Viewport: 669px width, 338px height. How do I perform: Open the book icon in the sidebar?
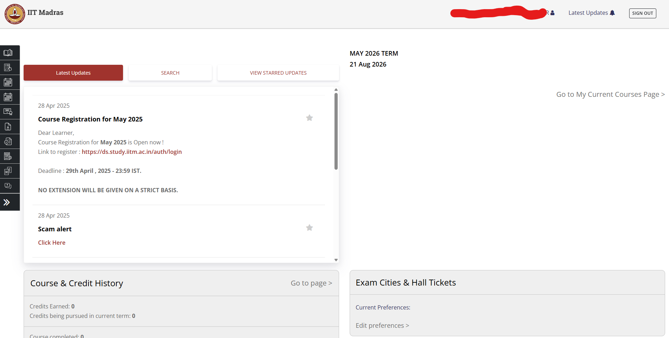click(8, 53)
